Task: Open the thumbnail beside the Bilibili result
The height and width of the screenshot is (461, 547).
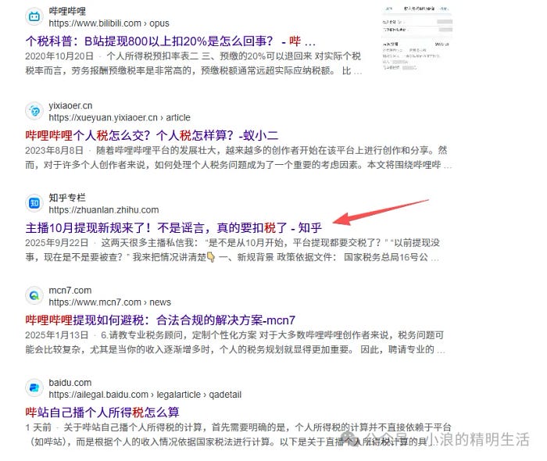Action: pos(417,38)
